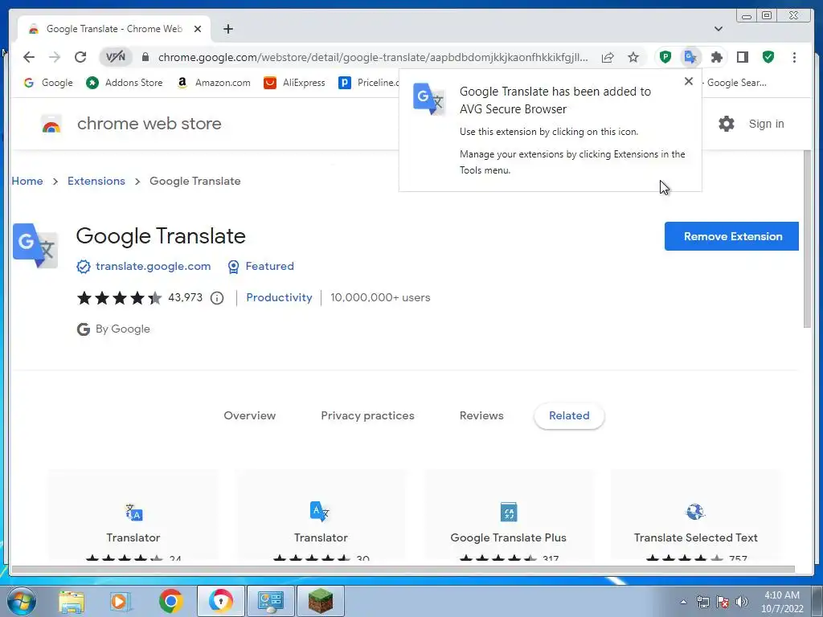Open the green P shield extension icon
The height and width of the screenshot is (617, 823).
(665, 57)
